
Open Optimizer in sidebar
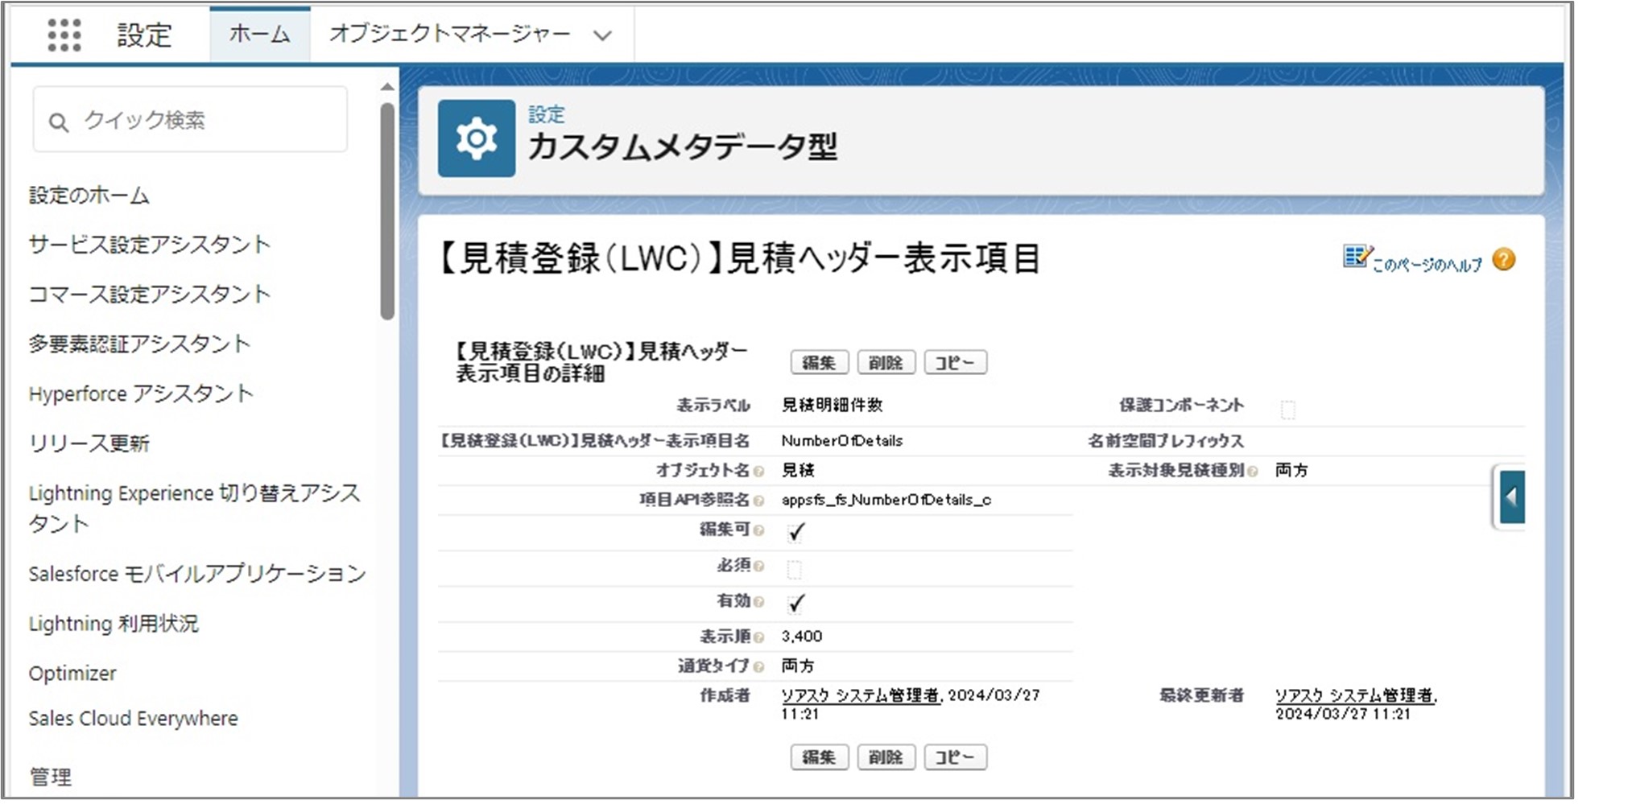click(72, 674)
